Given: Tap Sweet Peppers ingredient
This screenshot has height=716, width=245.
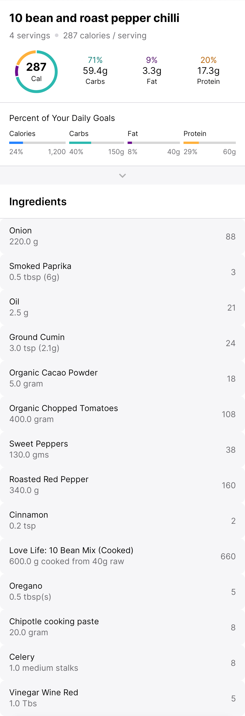Looking at the screenshot, I should [x=122, y=449].
